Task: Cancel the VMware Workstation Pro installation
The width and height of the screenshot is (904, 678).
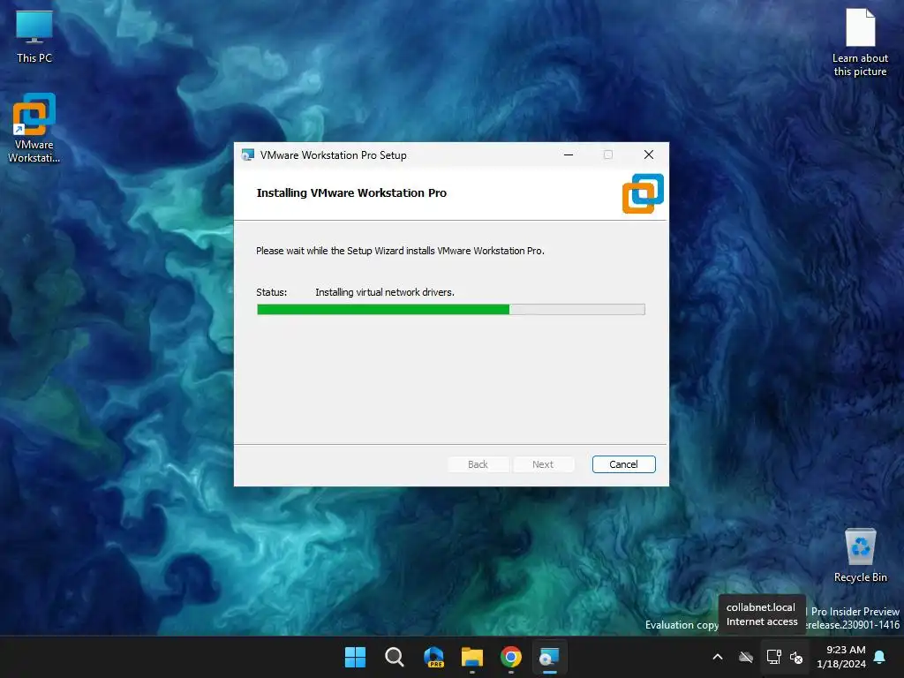Action: pyautogui.click(x=624, y=464)
